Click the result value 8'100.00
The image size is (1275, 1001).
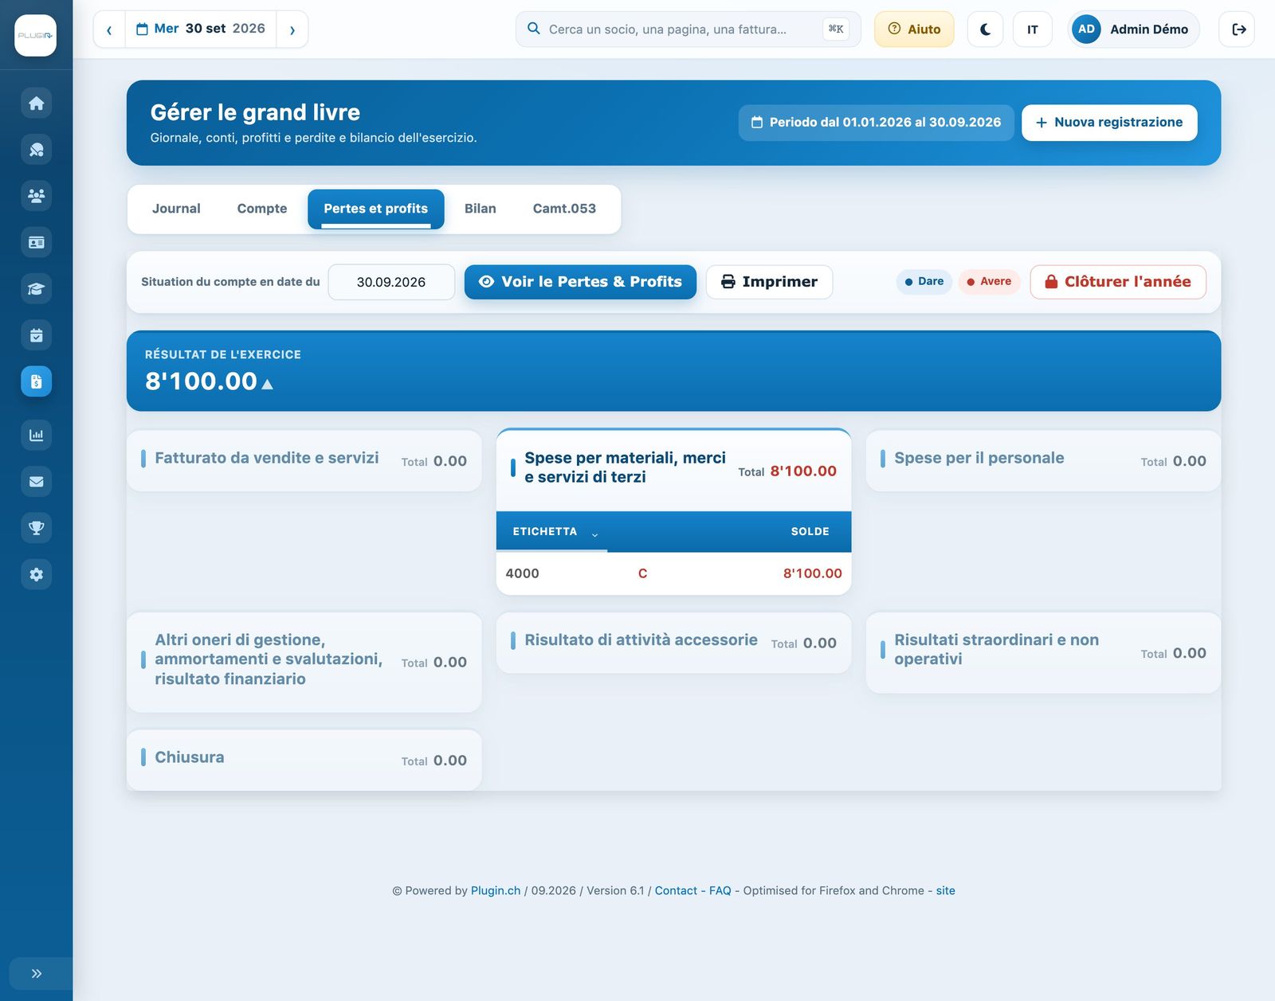click(201, 381)
